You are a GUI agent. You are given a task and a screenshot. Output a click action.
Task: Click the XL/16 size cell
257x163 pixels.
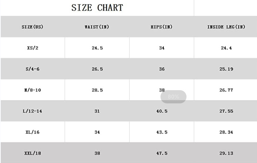tap(32, 132)
